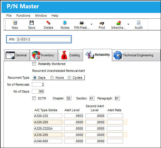
Task: Click the Chapter field showing 32
Action: point(69,98)
